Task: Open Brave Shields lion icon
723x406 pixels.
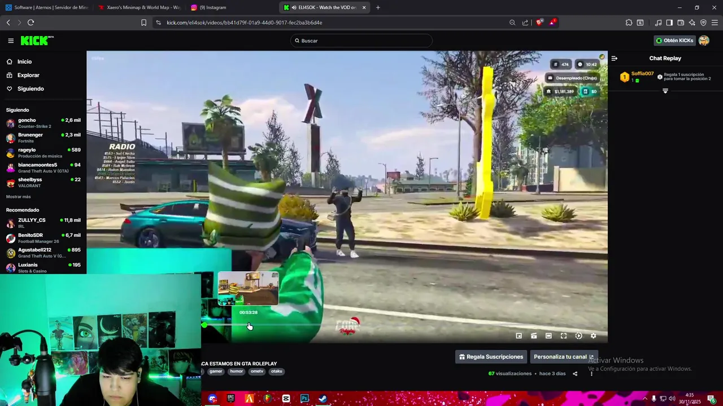Action: pos(539,23)
